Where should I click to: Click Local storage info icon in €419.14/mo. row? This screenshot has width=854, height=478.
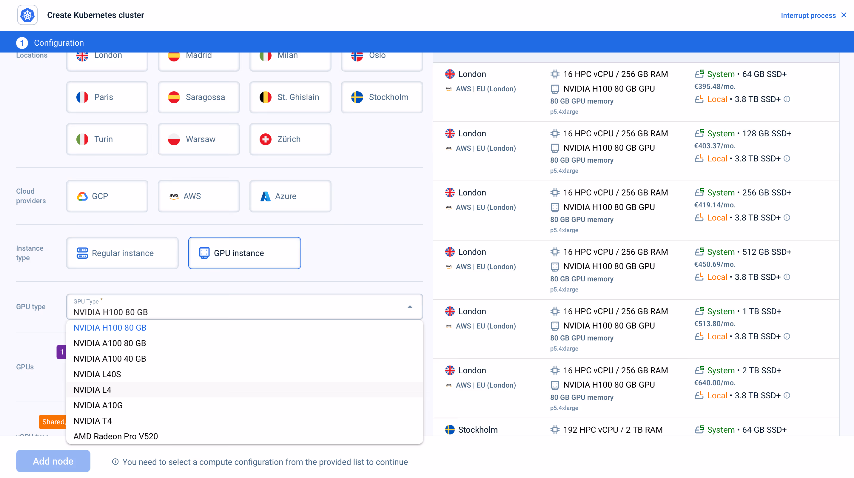click(787, 218)
